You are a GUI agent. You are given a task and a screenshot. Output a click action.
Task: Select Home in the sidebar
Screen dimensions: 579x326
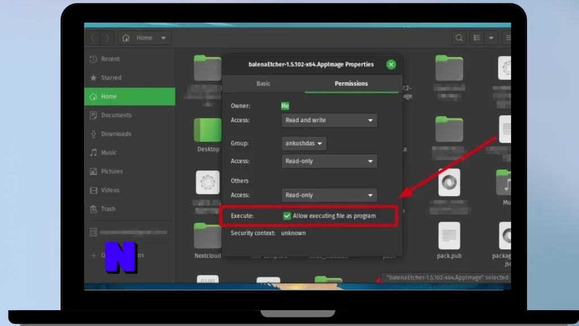[x=129, y=96]
